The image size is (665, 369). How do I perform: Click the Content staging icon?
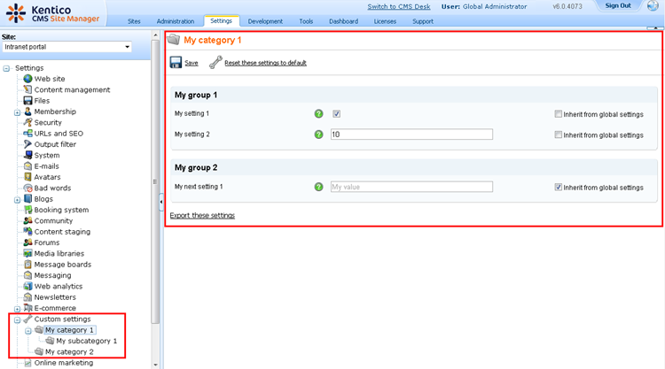point(28,232)
